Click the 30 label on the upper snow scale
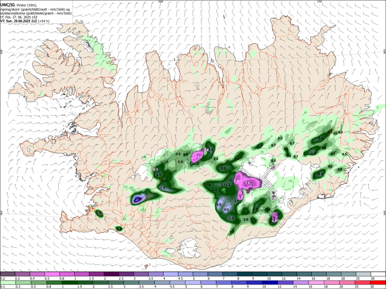This screenshot has height=289, width=386. [x=372, y=279]
